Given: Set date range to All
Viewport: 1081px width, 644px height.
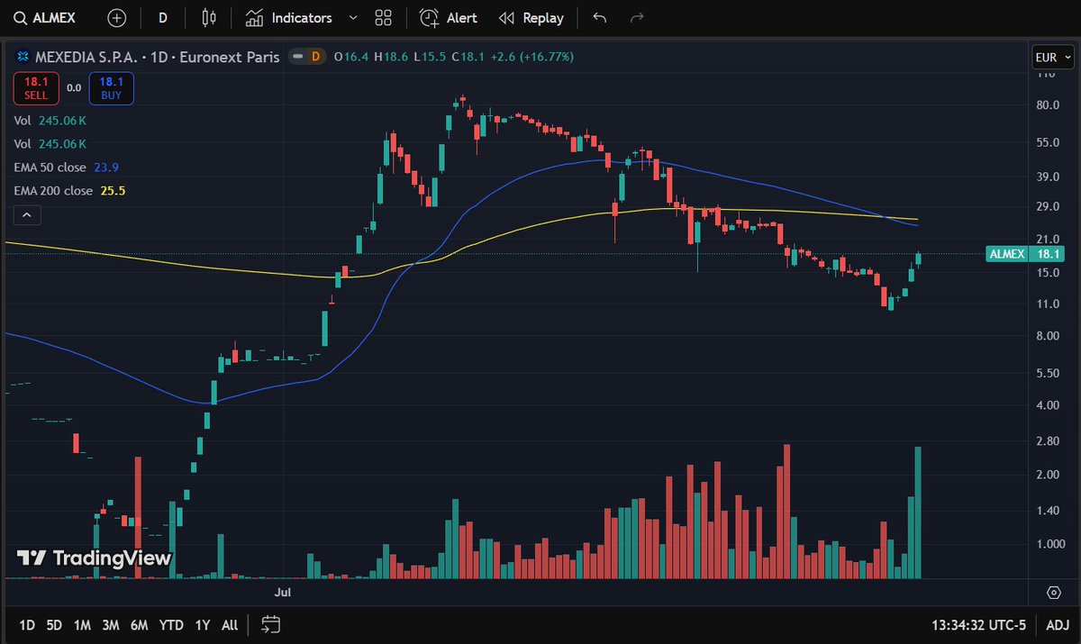Looking at the screenshot, I should tap(230, 624).
